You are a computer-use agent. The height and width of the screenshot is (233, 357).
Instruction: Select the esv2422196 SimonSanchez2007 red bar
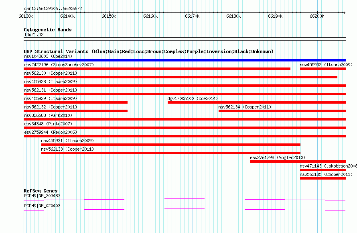tap(157, 69)
